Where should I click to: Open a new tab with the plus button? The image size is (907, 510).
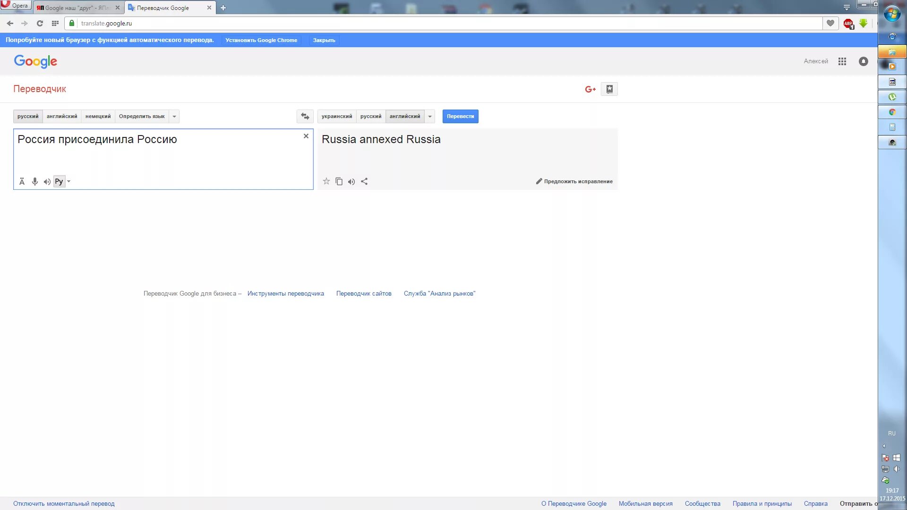tap(223, 8)
